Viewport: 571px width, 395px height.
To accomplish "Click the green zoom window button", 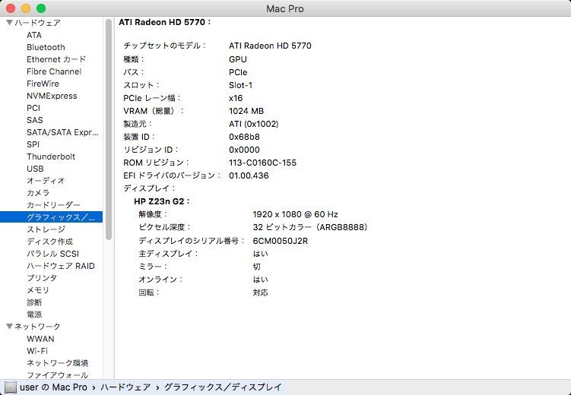I will pos(41,8).
